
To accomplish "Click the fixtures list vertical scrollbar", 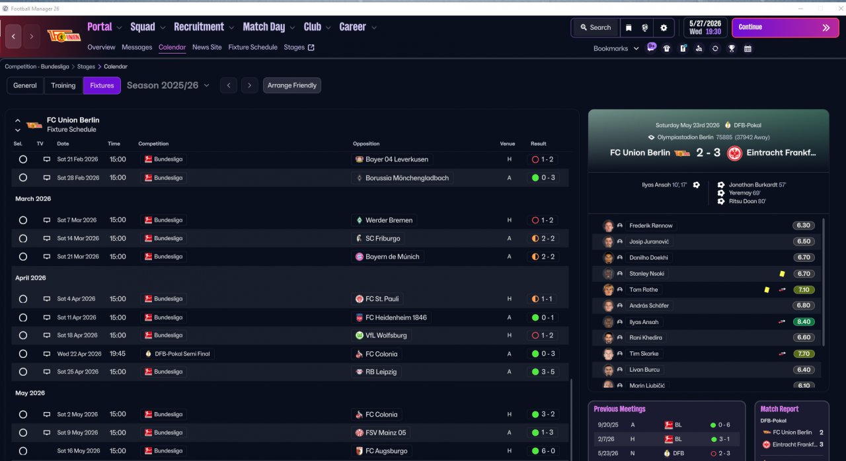I will [x=571, y=419].
